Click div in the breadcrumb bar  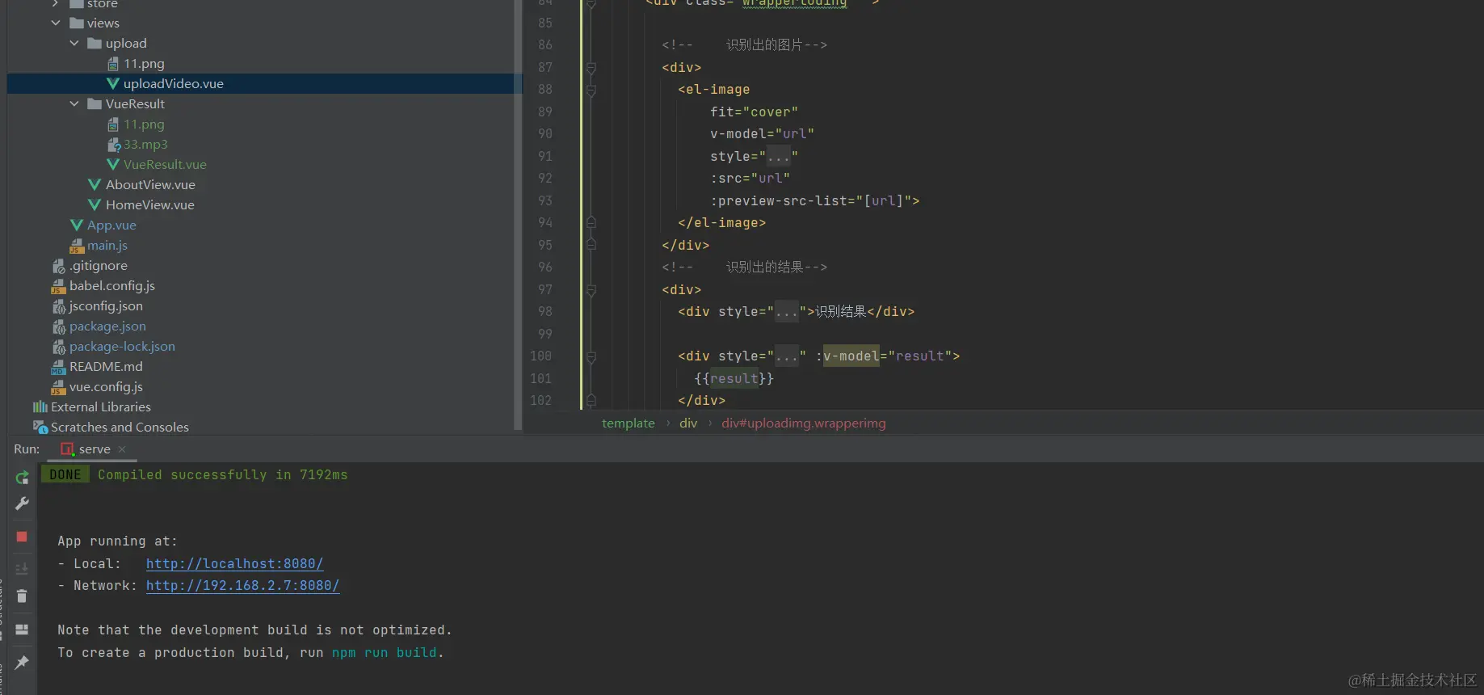click(x=688, y=423)
